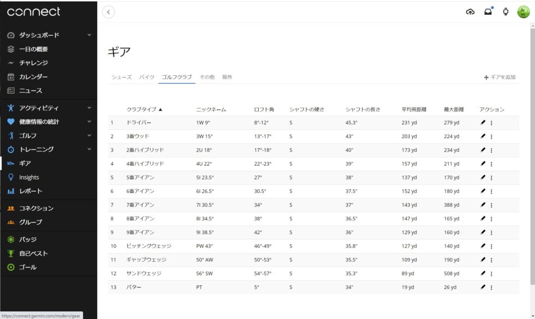The width and height of the screenshot is (535, 319).
Task: Expand the トレーニング sidebar section
Action: pos(90,149)
